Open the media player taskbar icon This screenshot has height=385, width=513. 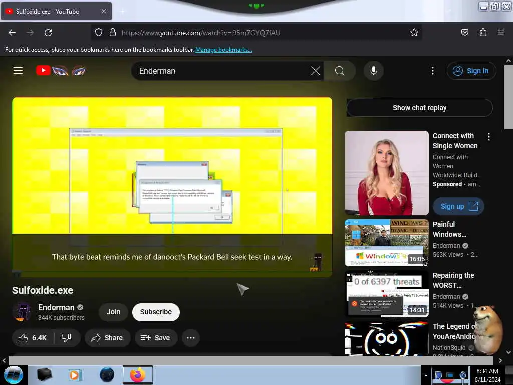click(x=74, y=375)
